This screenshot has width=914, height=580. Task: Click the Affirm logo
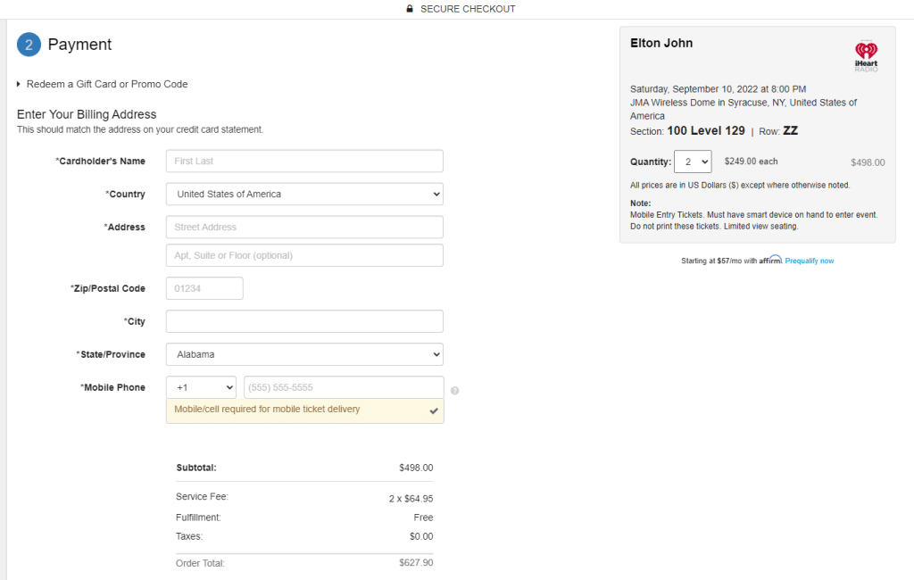click(x=770, y=261)
